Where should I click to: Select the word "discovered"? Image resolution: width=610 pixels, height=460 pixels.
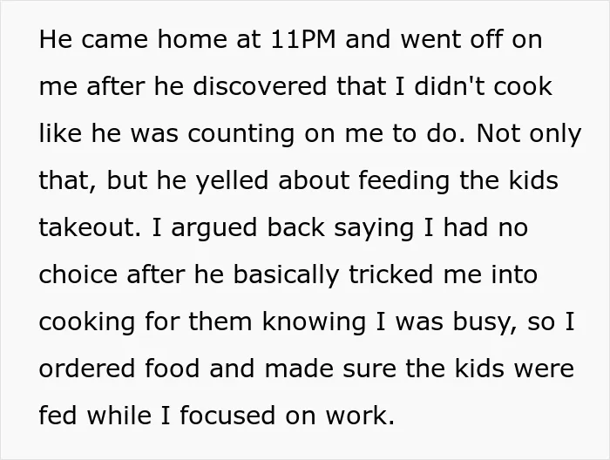point(260,86)
